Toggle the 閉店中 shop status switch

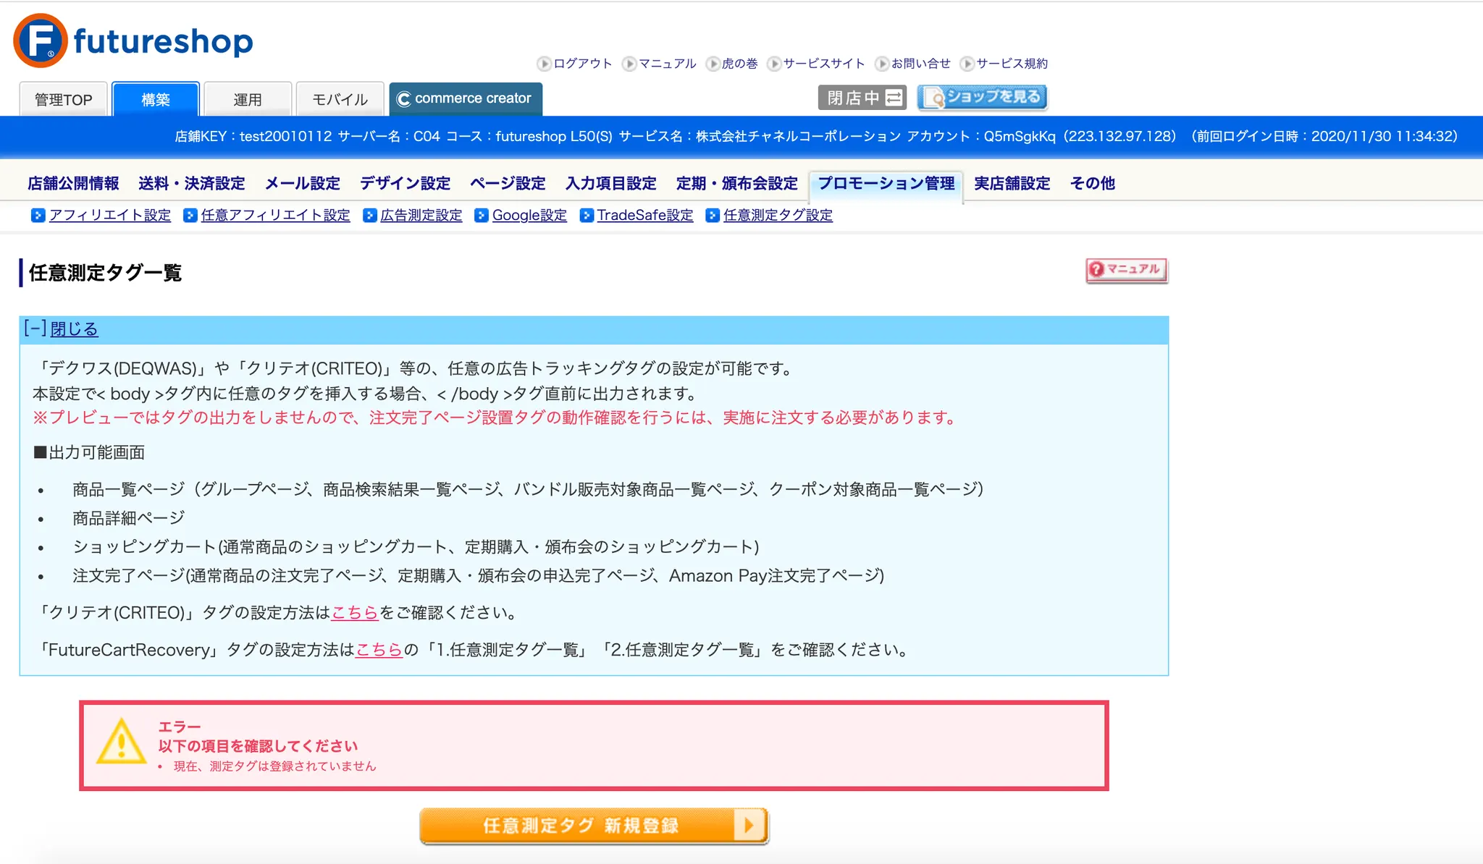click(x=862, y=98)
